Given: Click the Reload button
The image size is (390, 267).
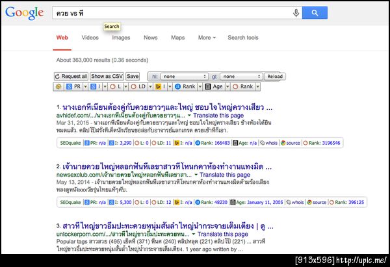Looking at the screenshot, I should tap(275, 76).
